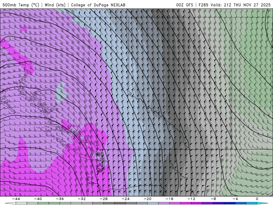Click the -16 color bar label
The height and width of the screenshot is (205, 273).
[x=169, y=199]
